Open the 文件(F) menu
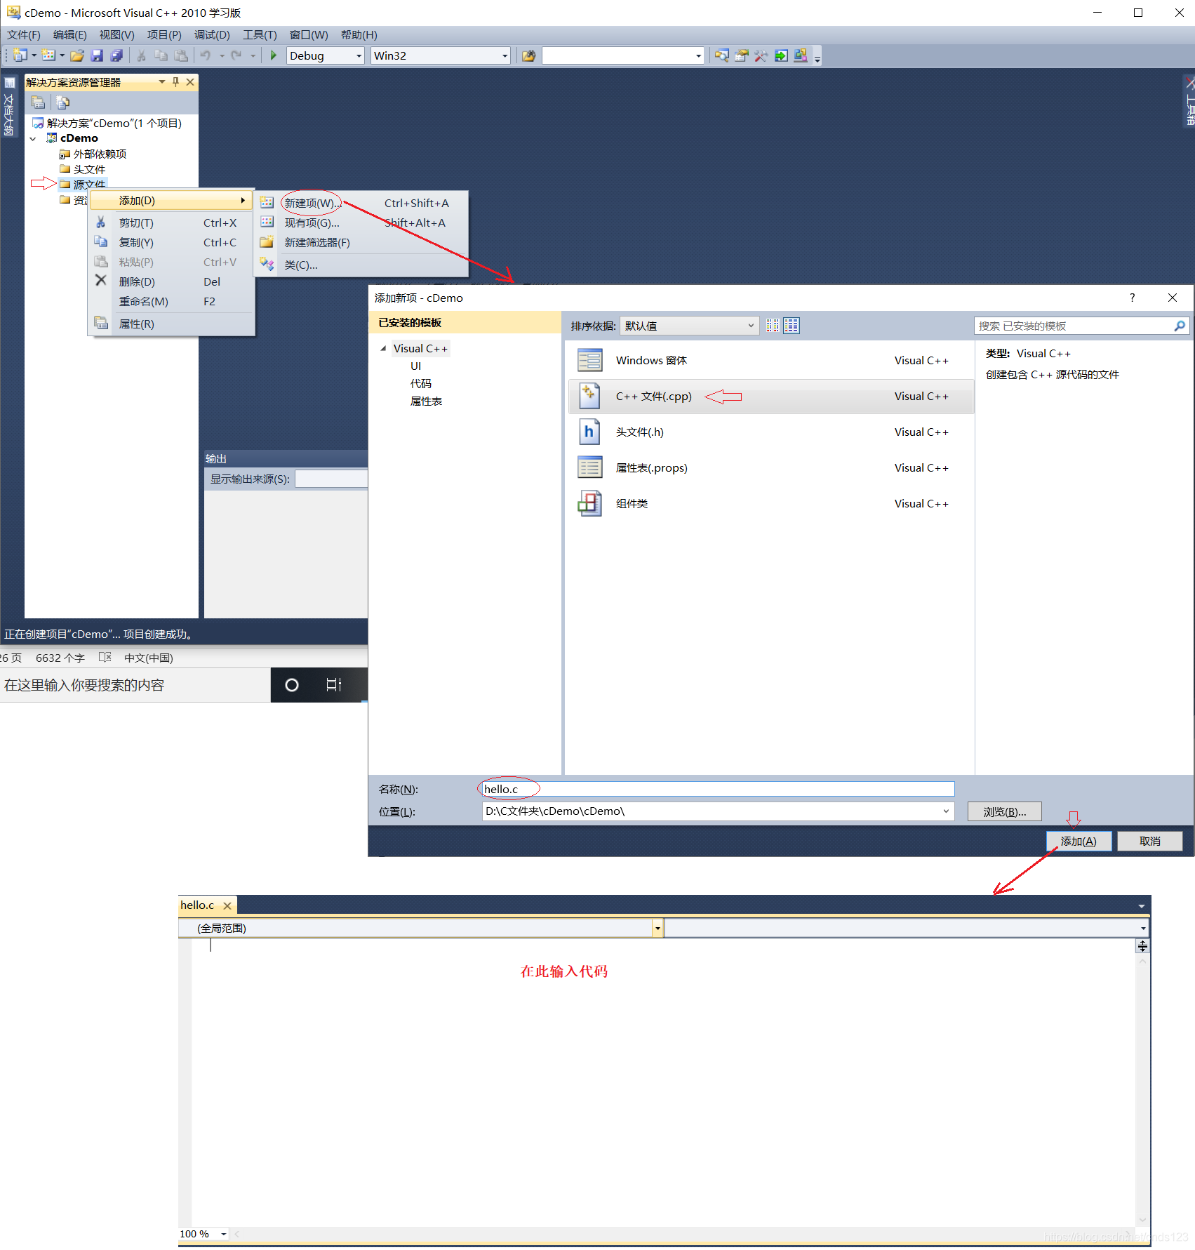 [24, 35]
